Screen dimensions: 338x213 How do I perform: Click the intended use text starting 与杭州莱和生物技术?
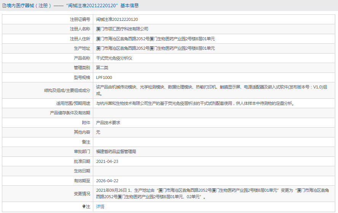(x=195, y=103)
